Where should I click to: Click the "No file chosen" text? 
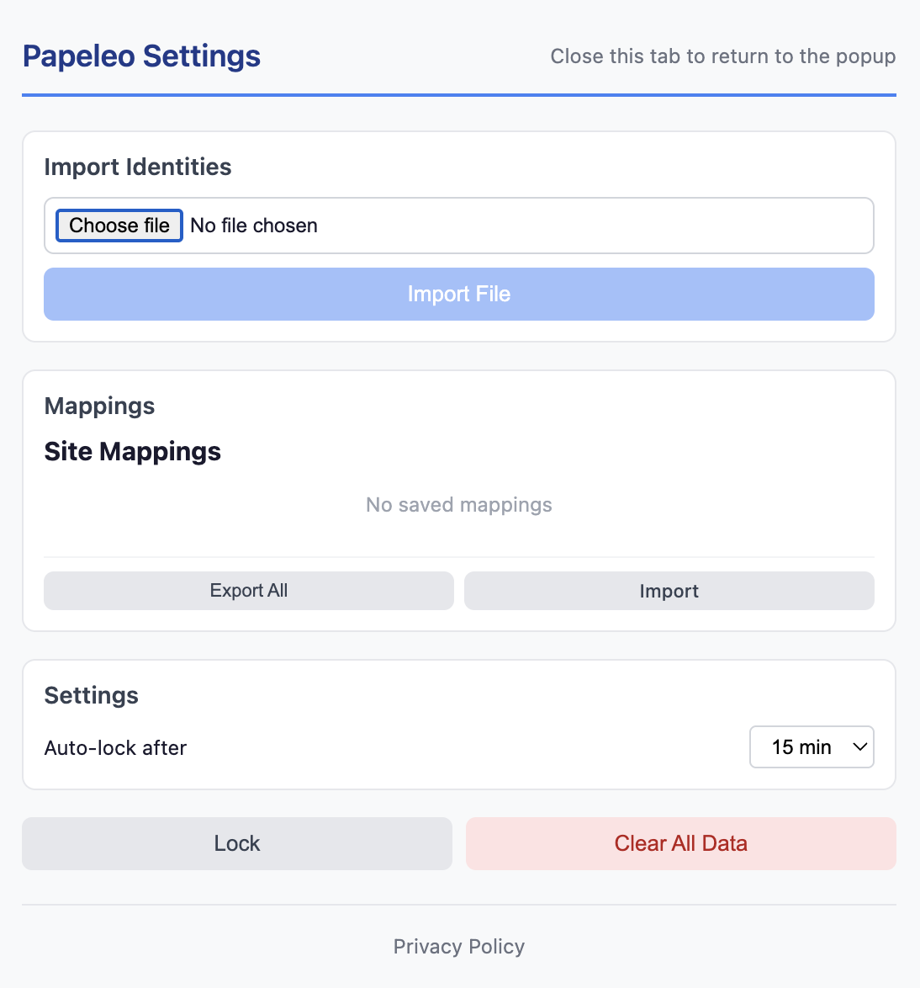coord(254,226)
